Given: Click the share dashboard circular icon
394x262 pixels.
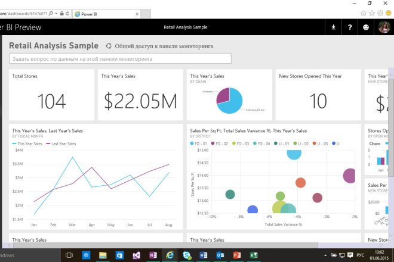Looking at the screenshot, I should 109,46.
